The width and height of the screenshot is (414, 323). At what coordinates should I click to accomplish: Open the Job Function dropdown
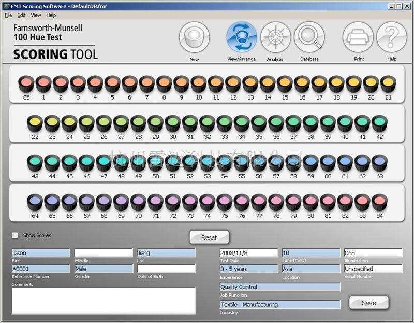pyautogui.click(x=280, y=287)
